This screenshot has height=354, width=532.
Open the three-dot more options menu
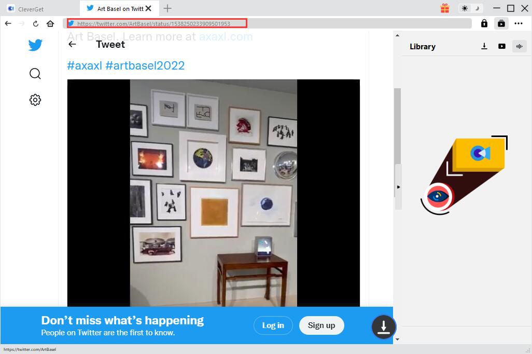519,23
